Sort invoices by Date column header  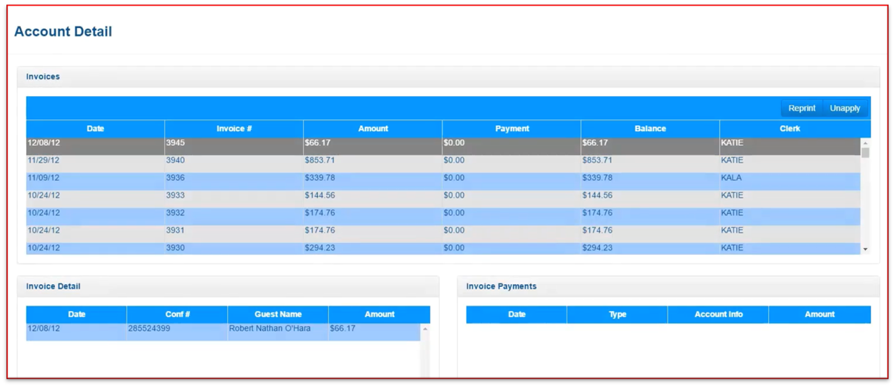[95, 129]
